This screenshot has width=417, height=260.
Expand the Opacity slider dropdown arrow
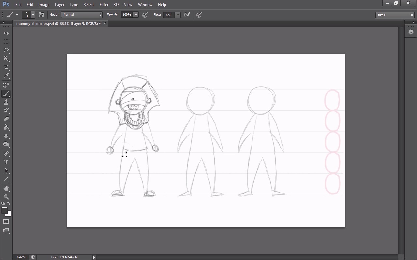click(136, 15)
